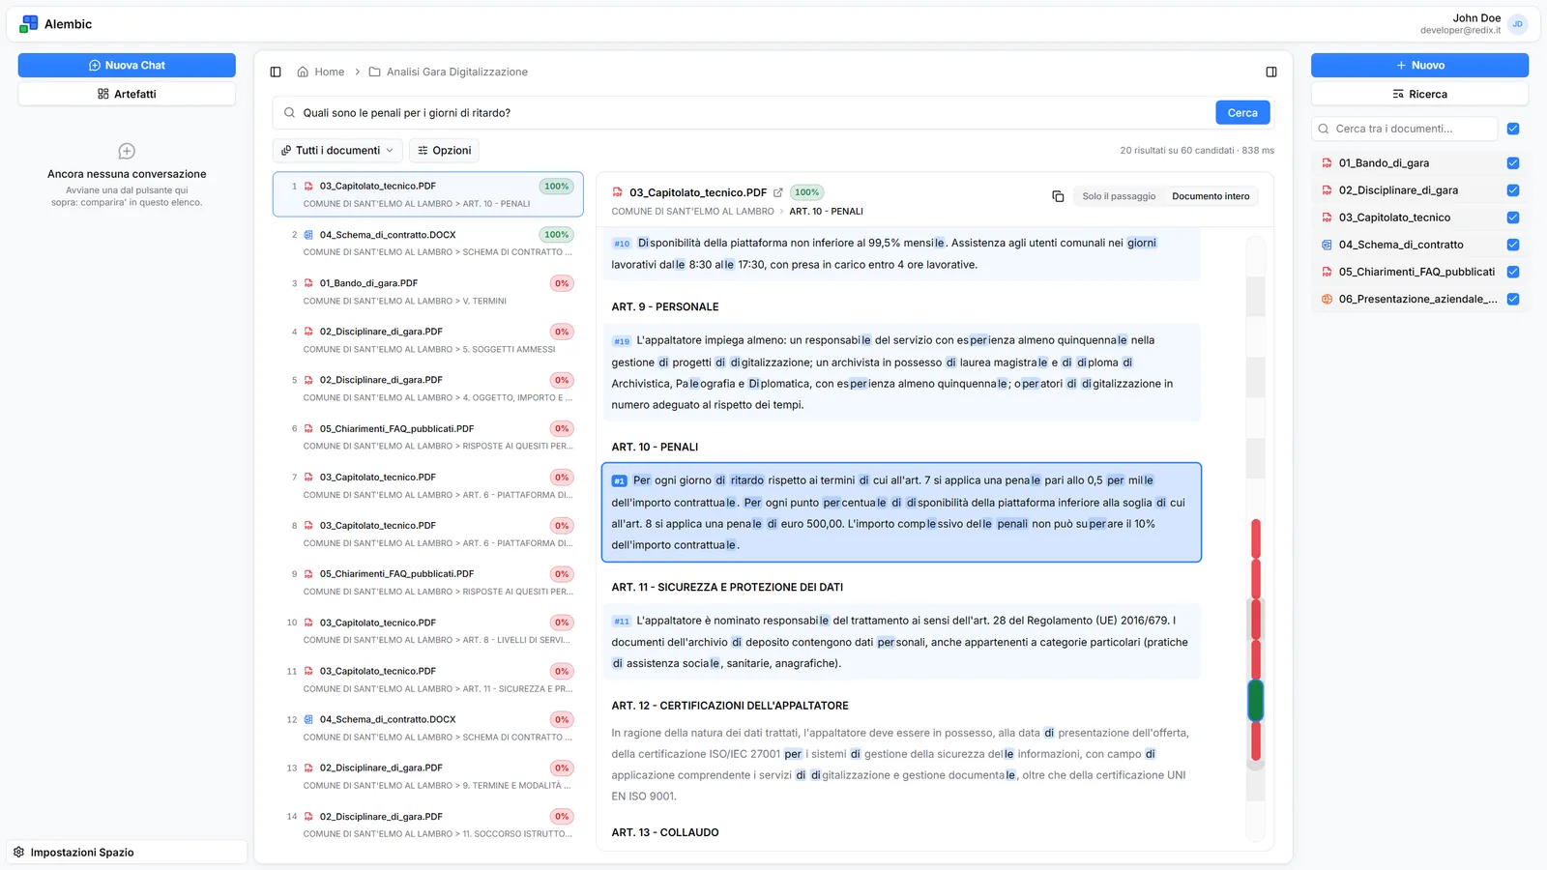Uncheck the 03_Capitolato_tecnico checkbox
Image resolution: width=1547 pixels, height=870 pixels.
pos(1513,217)
